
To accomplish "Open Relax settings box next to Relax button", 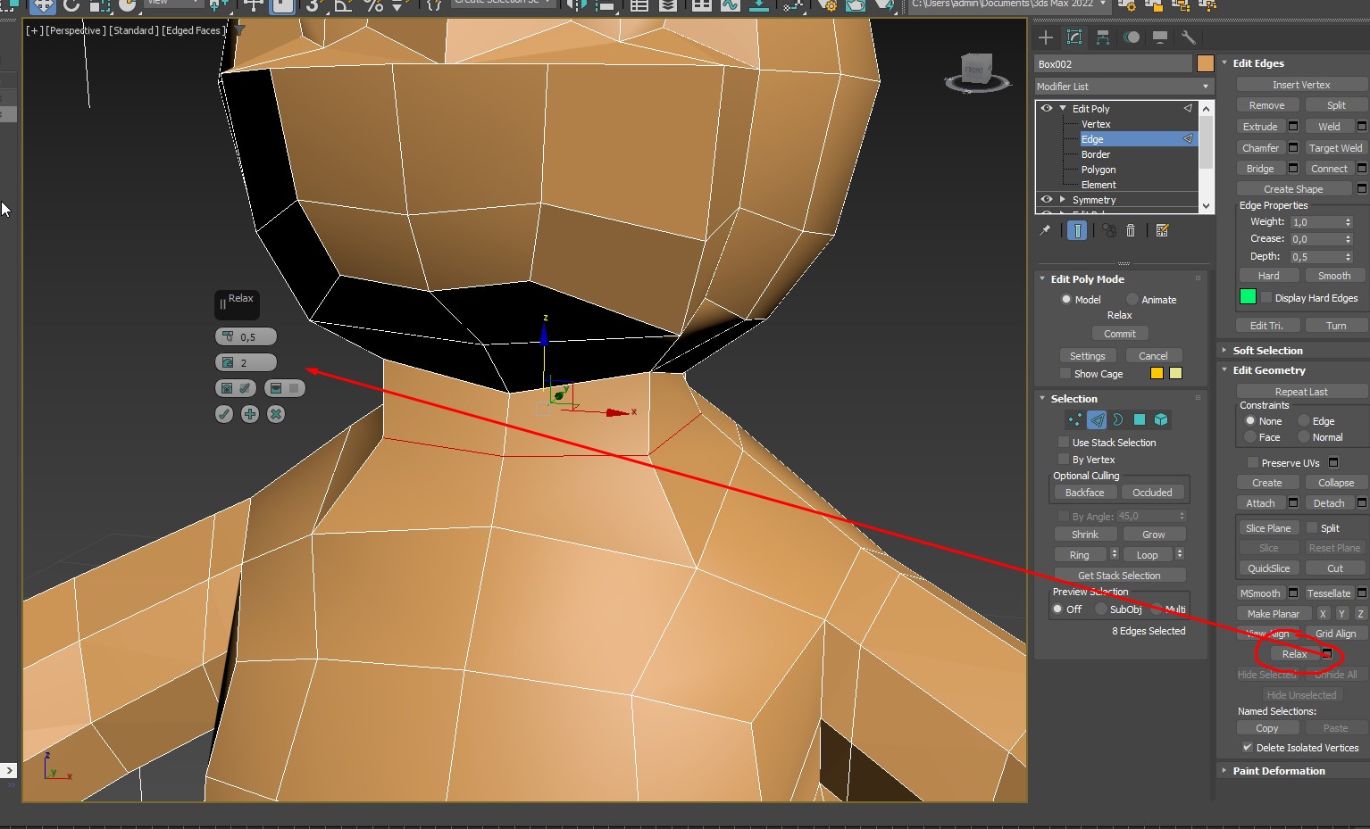I will coord(1327,654).
